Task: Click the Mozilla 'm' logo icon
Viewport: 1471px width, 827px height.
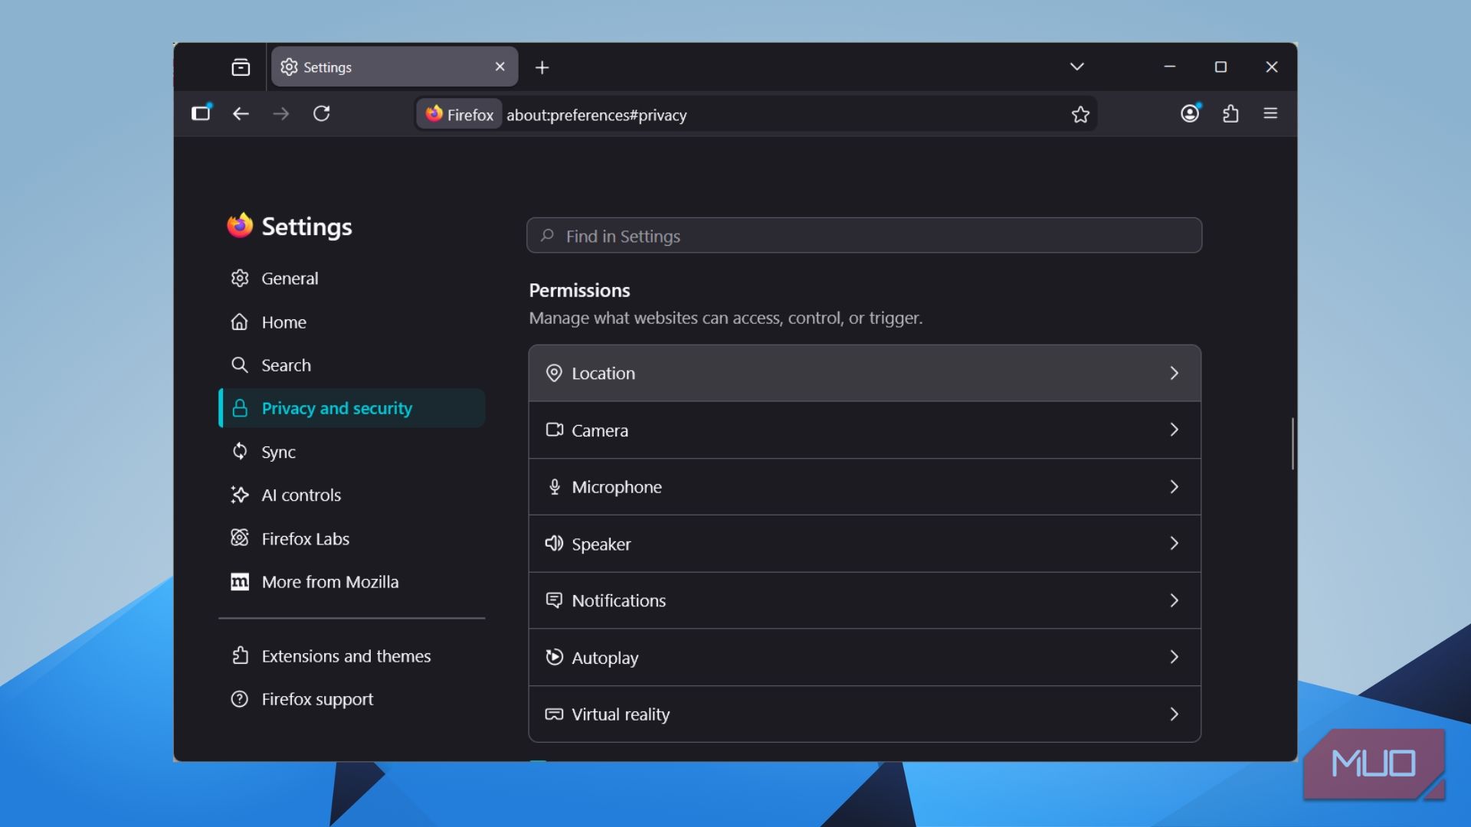Action: (240, 582)
